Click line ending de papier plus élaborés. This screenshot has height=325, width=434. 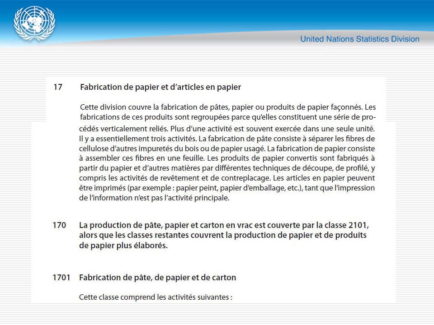[123, 246]
